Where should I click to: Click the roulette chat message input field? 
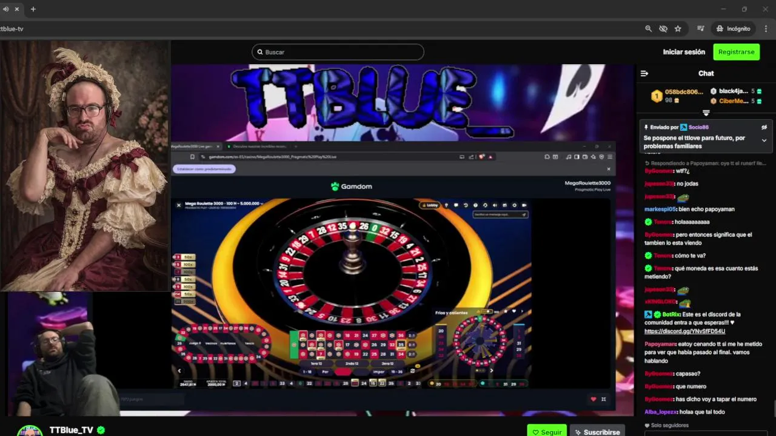500,214
